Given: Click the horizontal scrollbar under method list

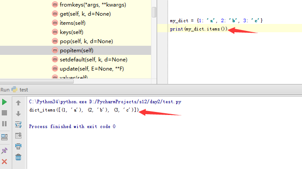Looking at the screenshot, I should coord(37,81).
